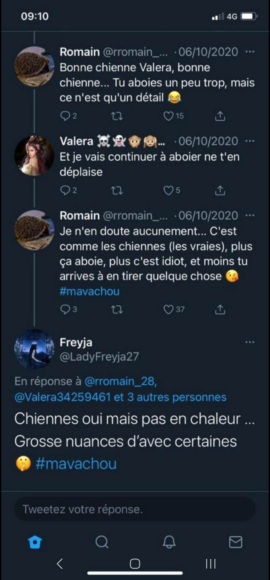Share Valera's tweet
The image size is (270, 580).
(220, 191)
